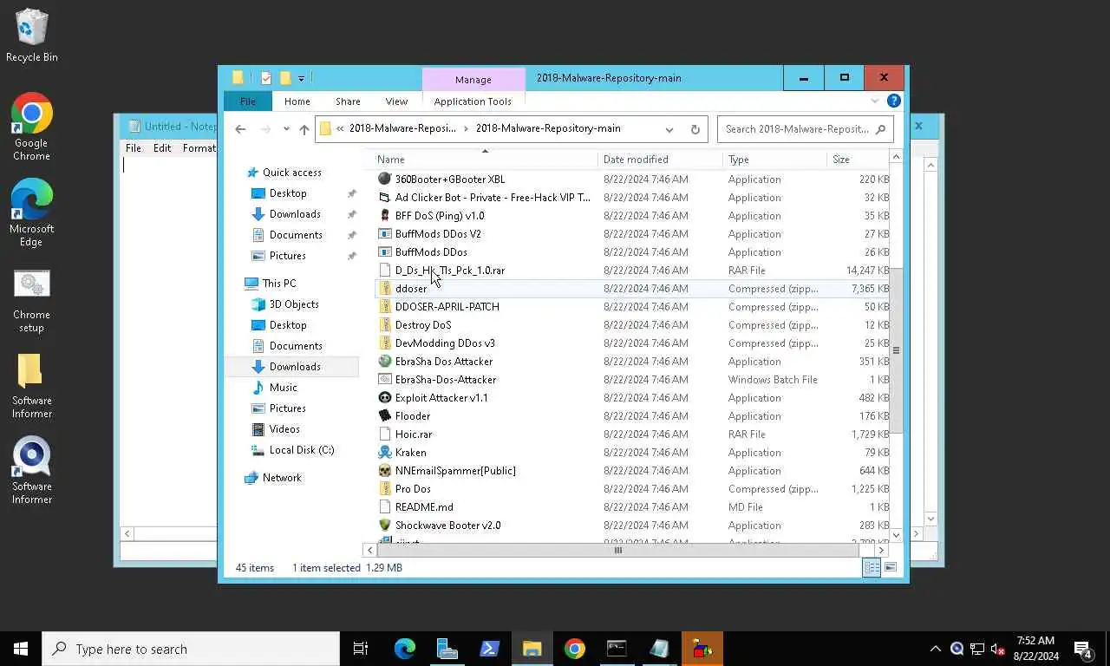The image size is (1110, 666).
Task: Sort files by Type column header
Action: 774,160
